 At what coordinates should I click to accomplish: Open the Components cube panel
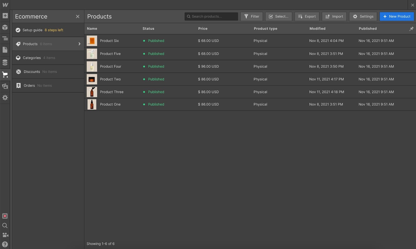click(5, 27)
